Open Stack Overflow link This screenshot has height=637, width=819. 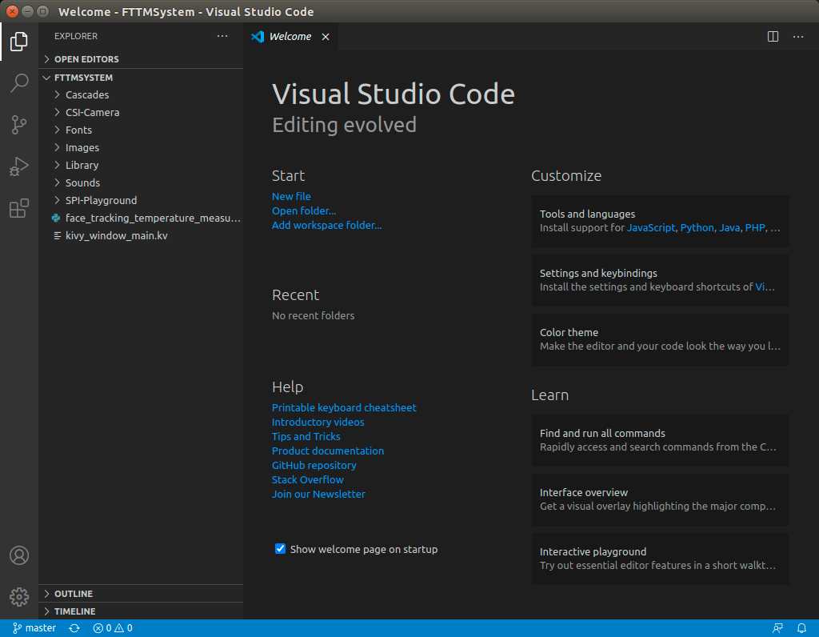[x=307, y=479]
